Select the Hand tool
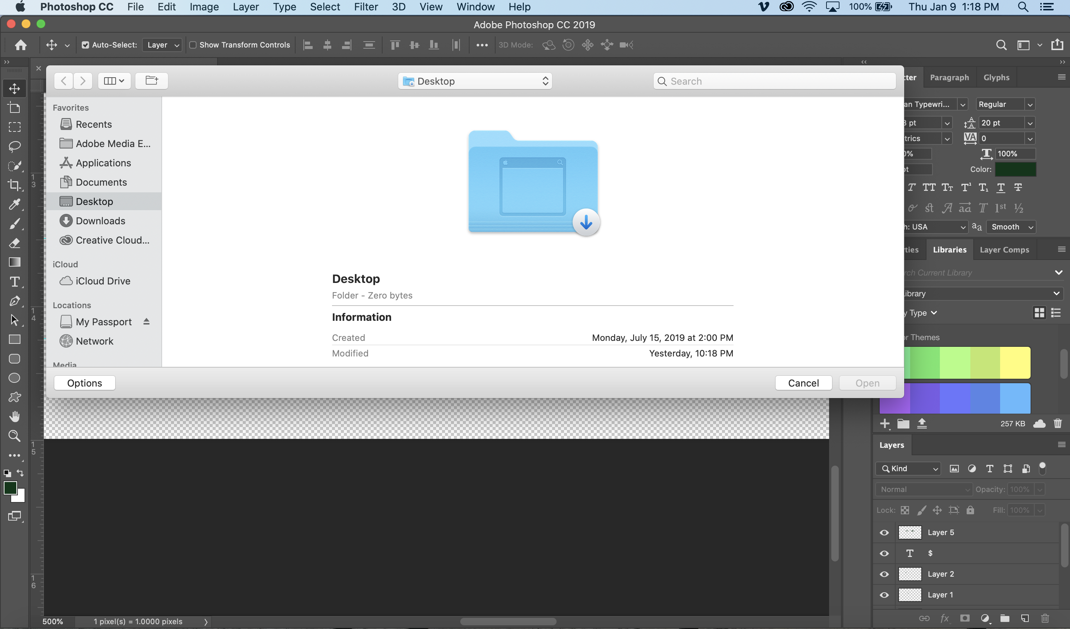1070x629 pixels. point(14,417)
